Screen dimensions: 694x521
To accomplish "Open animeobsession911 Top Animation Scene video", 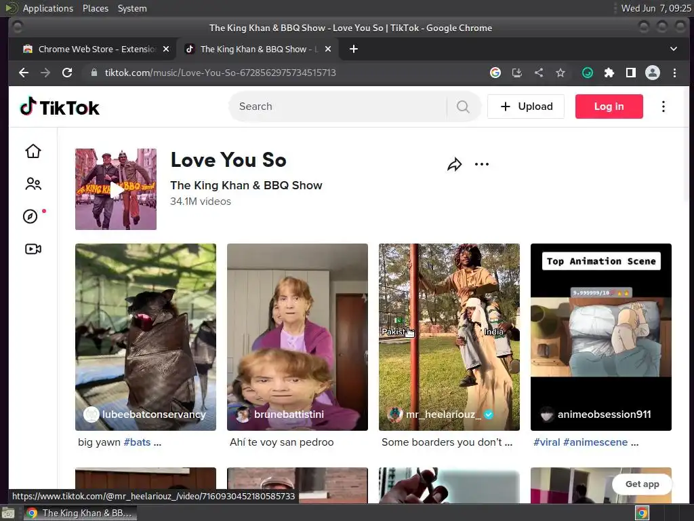I will click(x=601, y=336).
